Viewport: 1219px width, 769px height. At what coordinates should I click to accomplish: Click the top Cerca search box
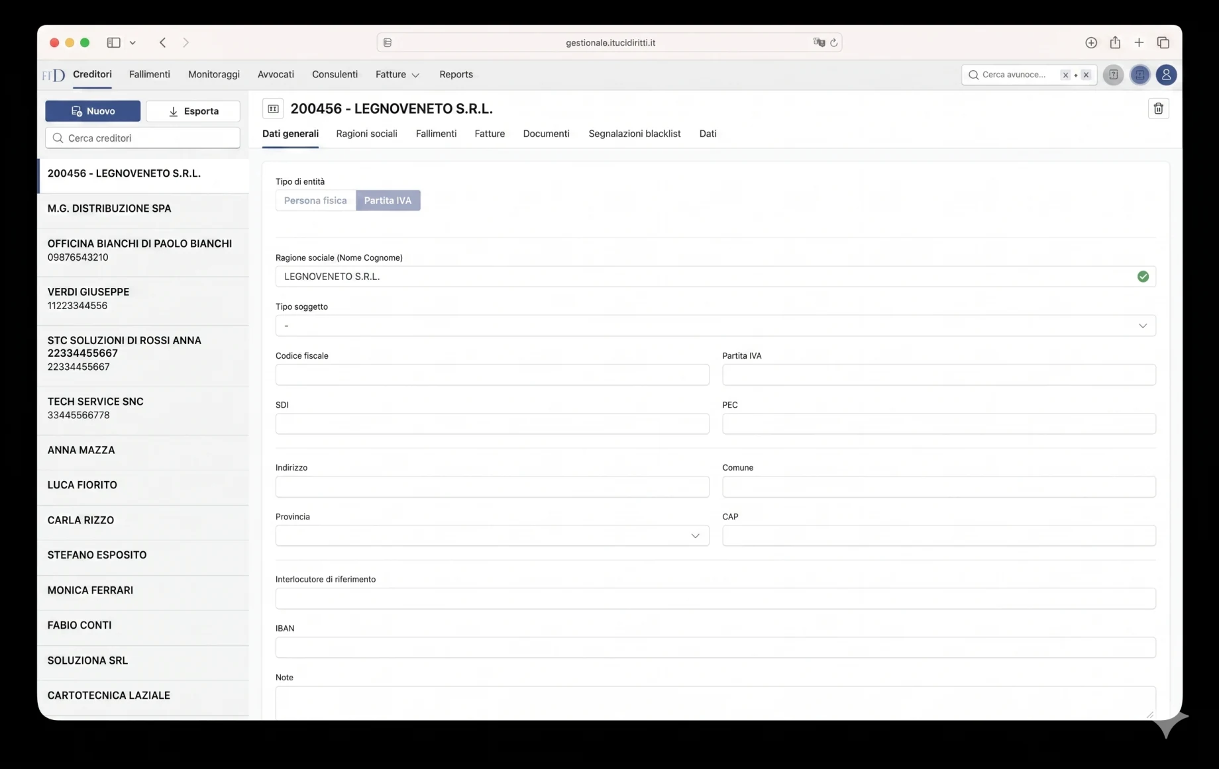(1029, 75)
